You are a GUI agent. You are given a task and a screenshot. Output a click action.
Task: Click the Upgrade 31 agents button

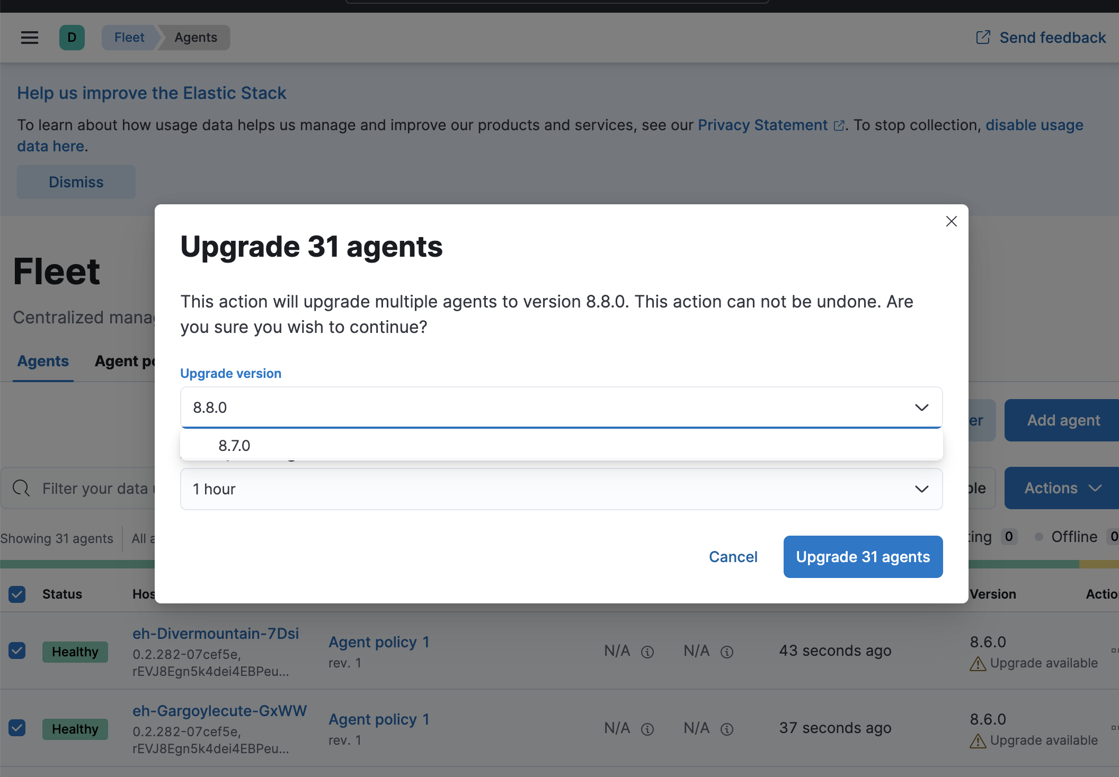point(863,556)
